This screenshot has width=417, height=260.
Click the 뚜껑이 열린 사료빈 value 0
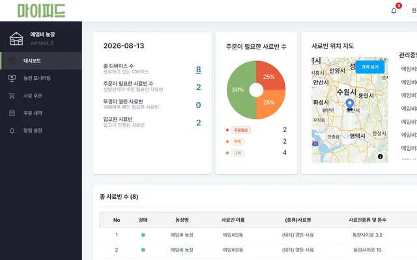pyautogui.click(x=198, y=105)
